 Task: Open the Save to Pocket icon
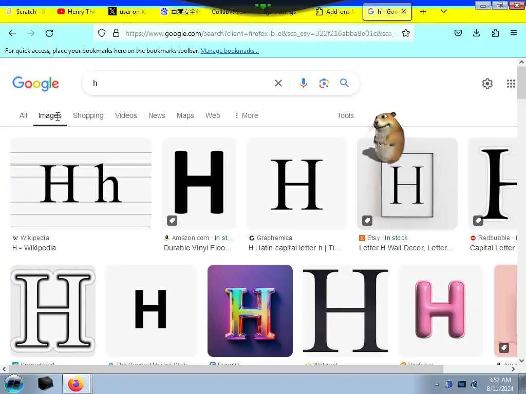[x=458, y=33]
